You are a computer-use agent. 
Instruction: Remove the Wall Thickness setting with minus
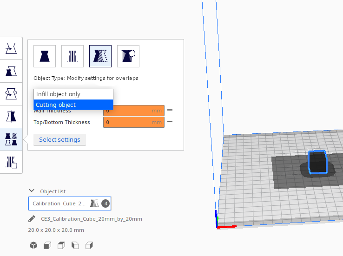[x=170, y=110]
